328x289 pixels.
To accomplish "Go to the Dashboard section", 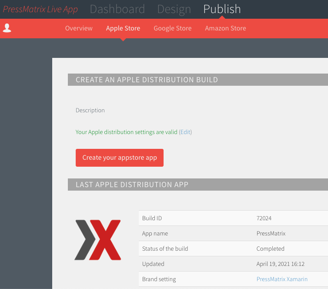I will 117,9.
